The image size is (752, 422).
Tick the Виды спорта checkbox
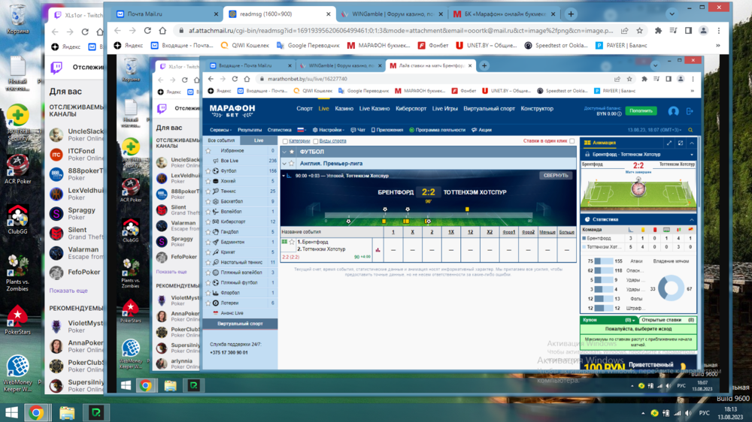tap(315, 141)
